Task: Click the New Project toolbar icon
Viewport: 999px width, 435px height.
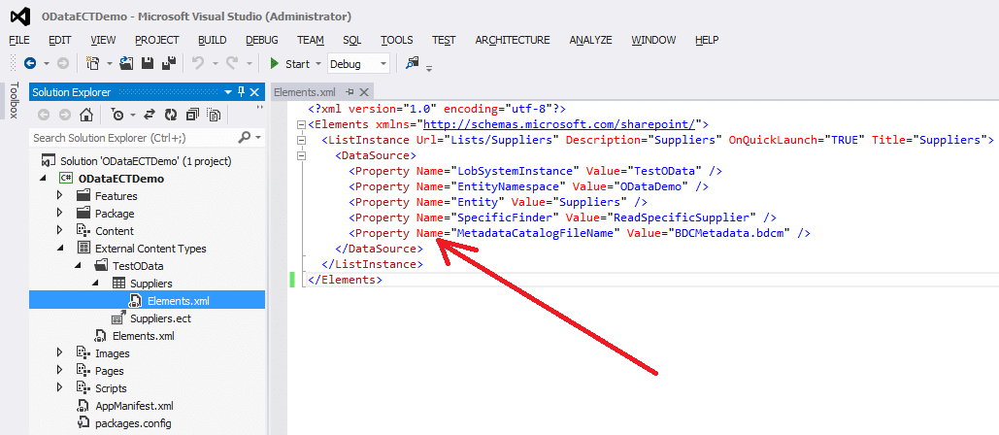Action: tap(93, 63)
